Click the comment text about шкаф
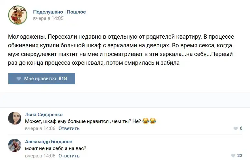The width and height of the screenshot is (250, 160). pyautogui.click(x=83, y=121)
